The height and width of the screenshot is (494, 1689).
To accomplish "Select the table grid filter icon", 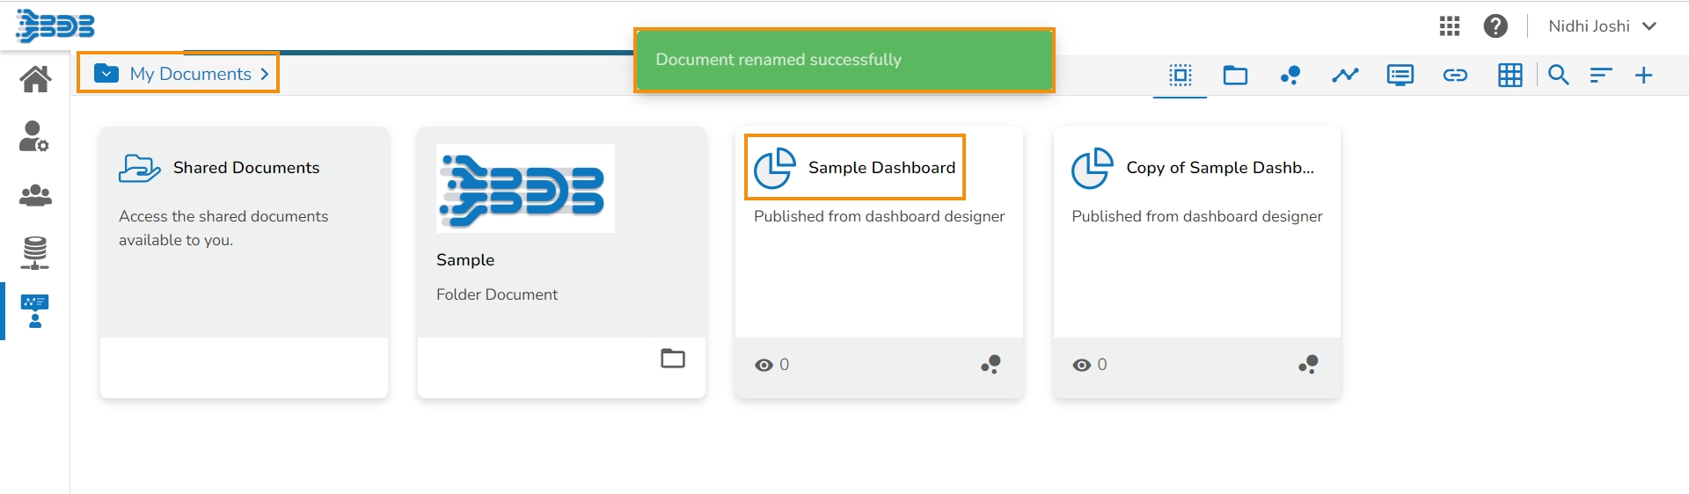I will pos(1510,75).
